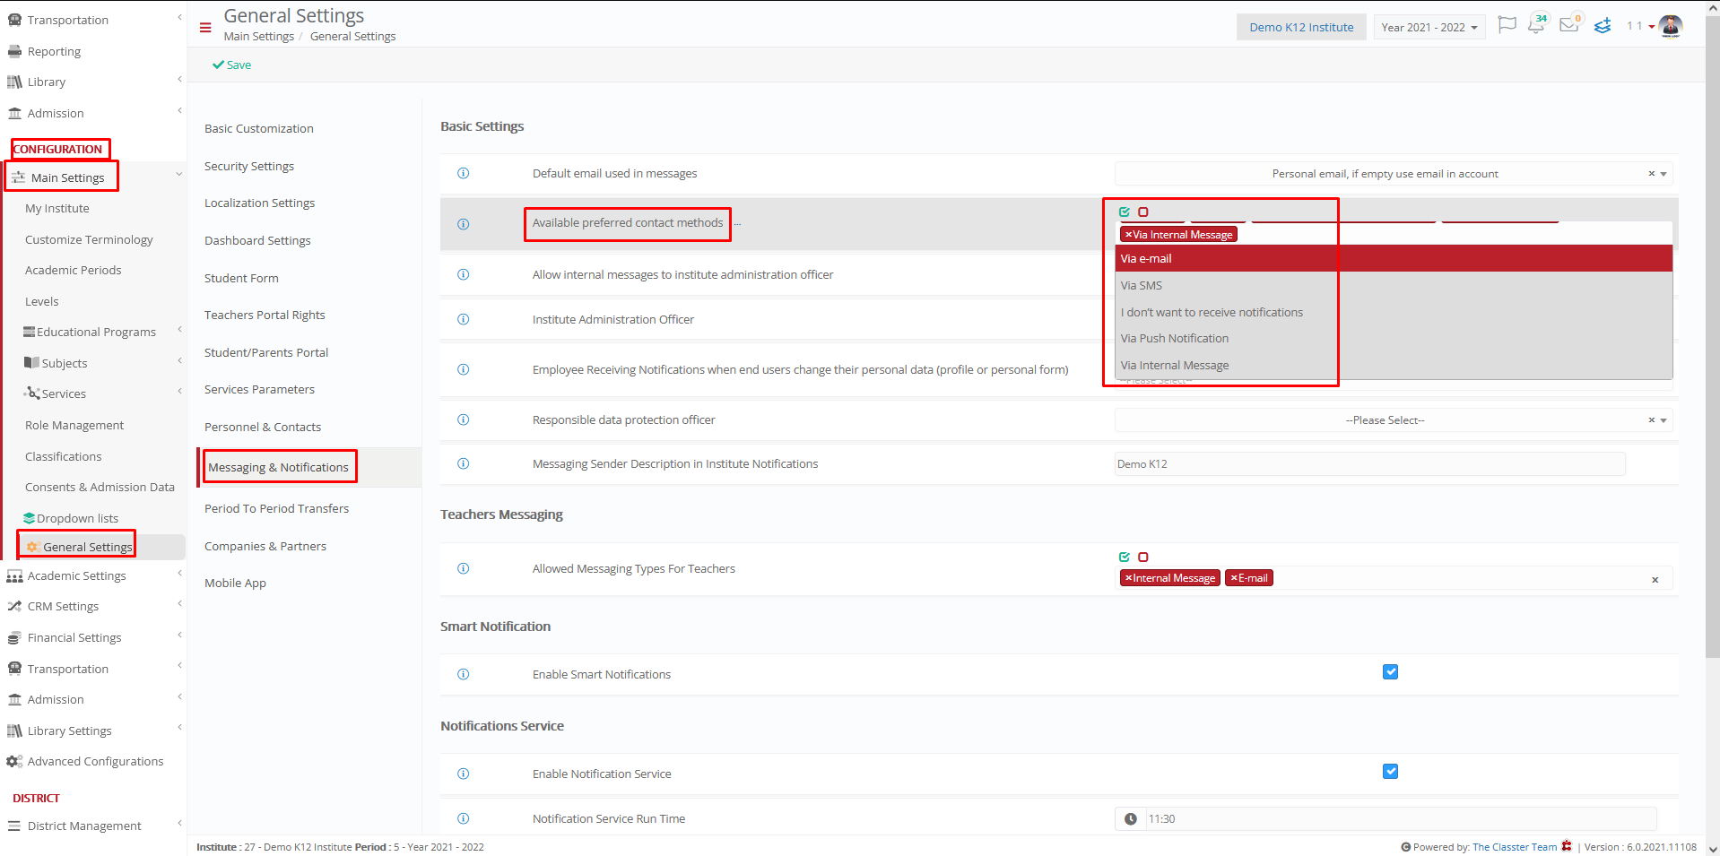Remove the Internal Message tag
This screenshot has width=1720, height=856.
(1128, 578)
